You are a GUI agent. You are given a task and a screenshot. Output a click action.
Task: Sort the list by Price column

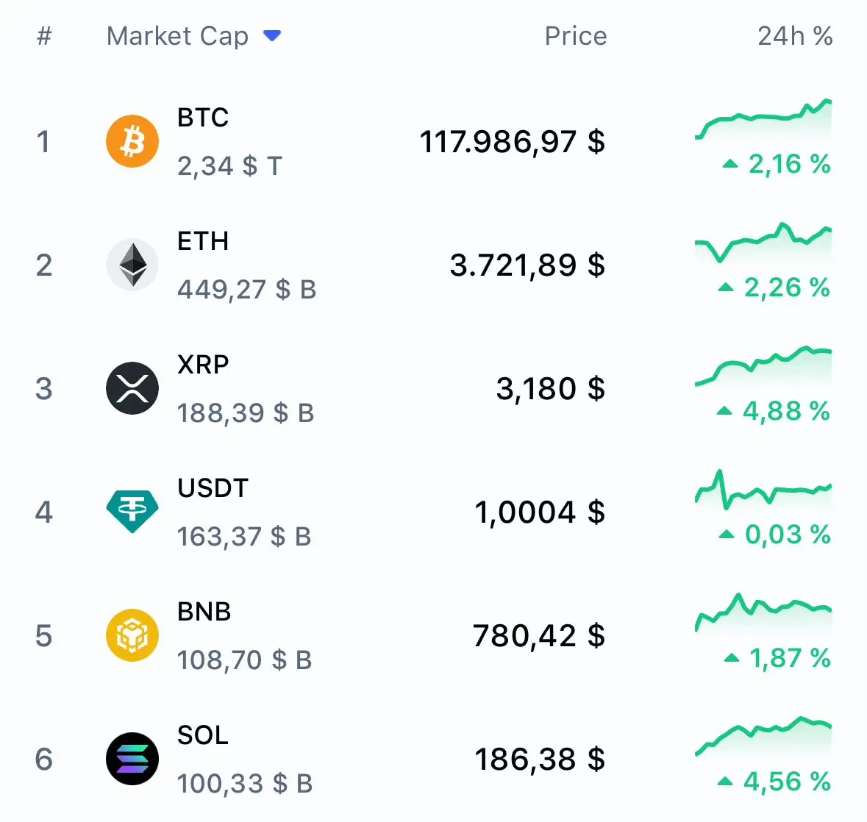pos(576,36)
